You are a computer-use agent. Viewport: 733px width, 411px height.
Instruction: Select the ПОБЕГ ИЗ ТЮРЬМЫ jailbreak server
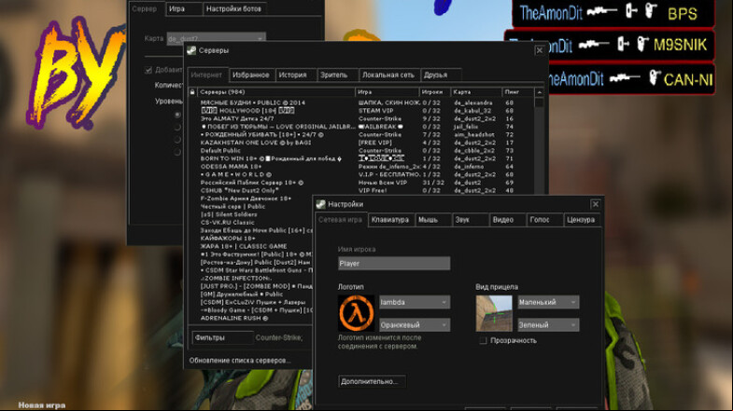pyautogui.click(x=360, y=127)
